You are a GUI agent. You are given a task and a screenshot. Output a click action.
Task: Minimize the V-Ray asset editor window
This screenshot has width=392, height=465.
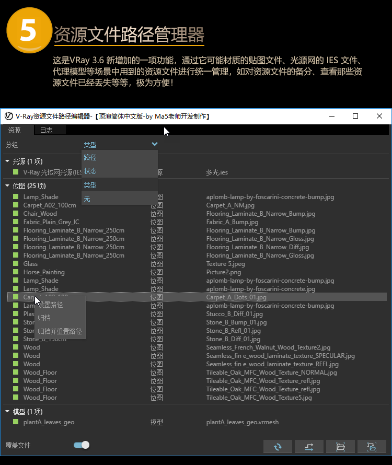pyautogui.click(x=332, y=116)
